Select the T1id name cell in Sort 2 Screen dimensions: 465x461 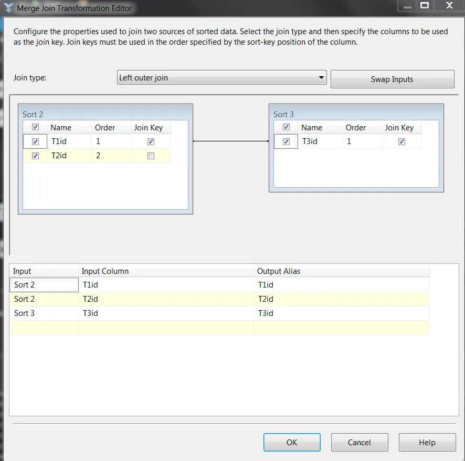[69, 141]
